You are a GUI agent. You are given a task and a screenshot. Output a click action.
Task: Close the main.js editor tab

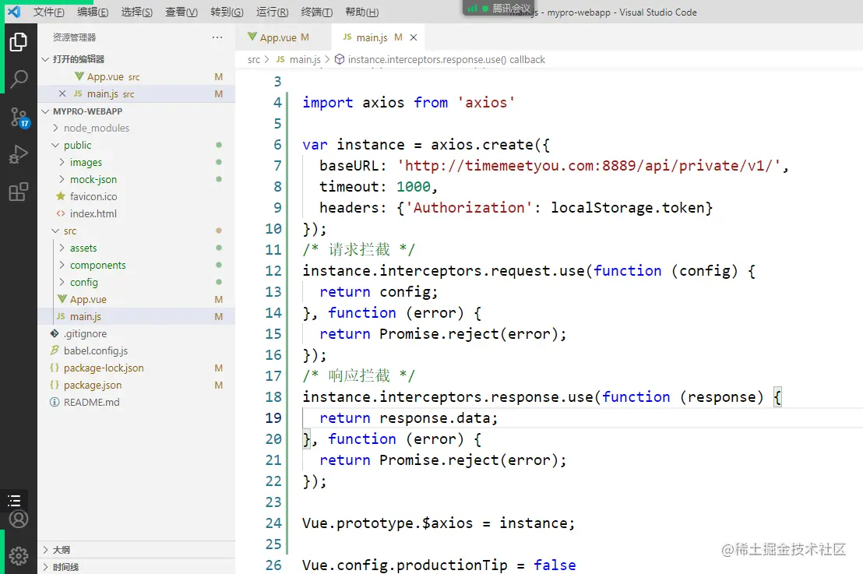tap(414, 37)
